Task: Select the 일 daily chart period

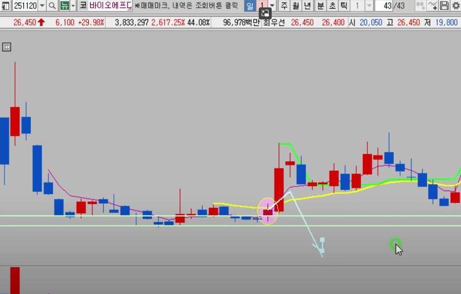Action: pyautogui.click(x=249, y=6)
